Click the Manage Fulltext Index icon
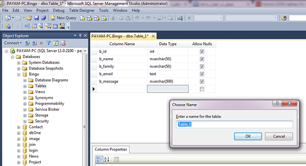This screenshot has width=306, height=166. [41, 26]
